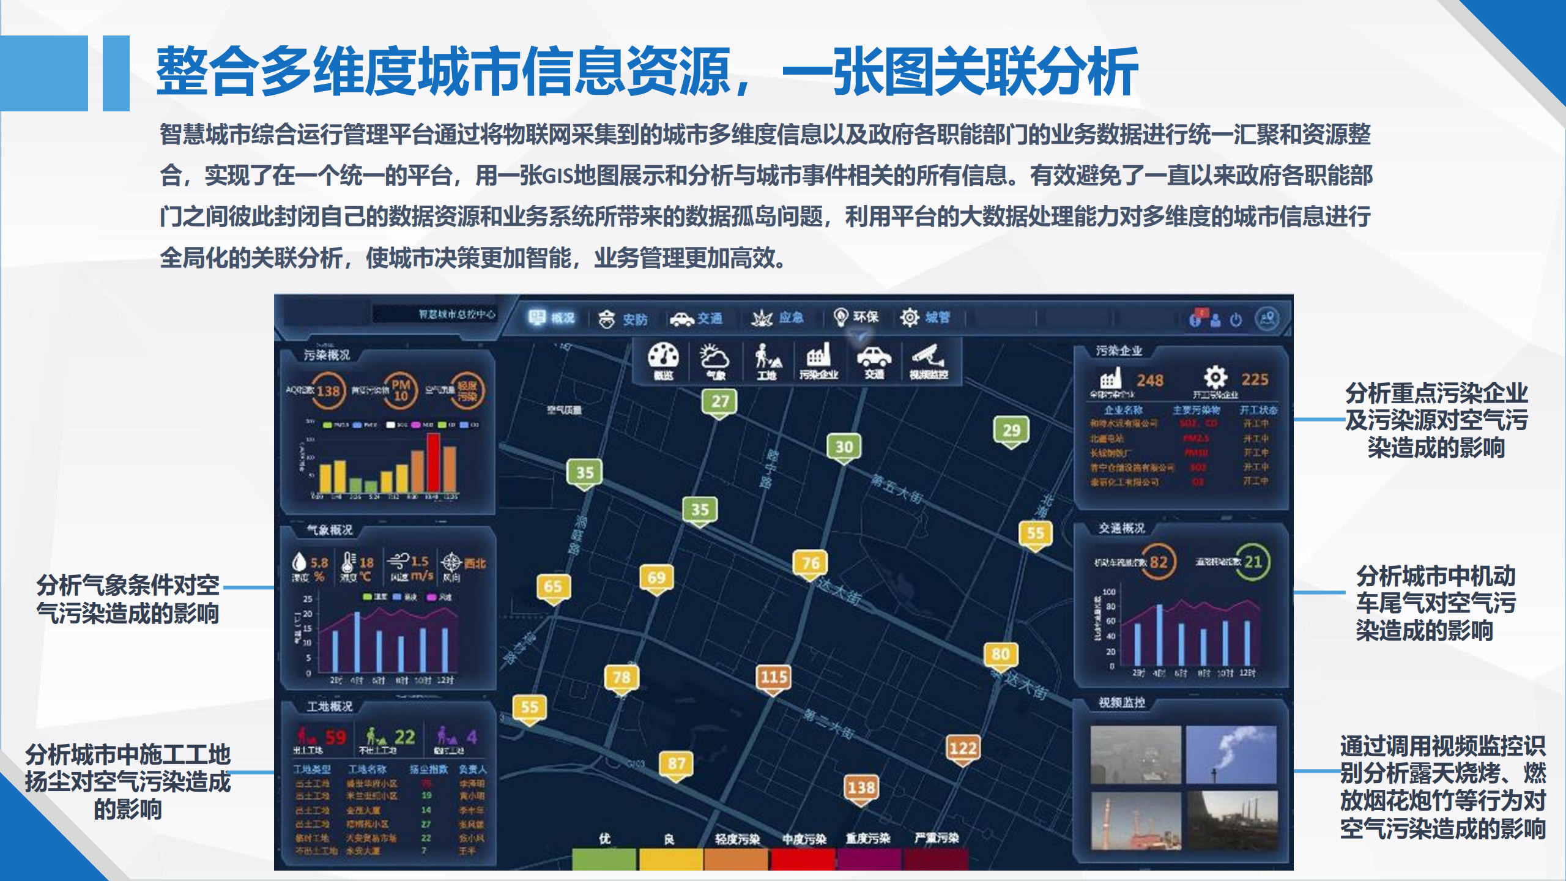Screen dimensions: 1566x881
Task: Select the 工地 construction worker icon
Action: [767, 361]
